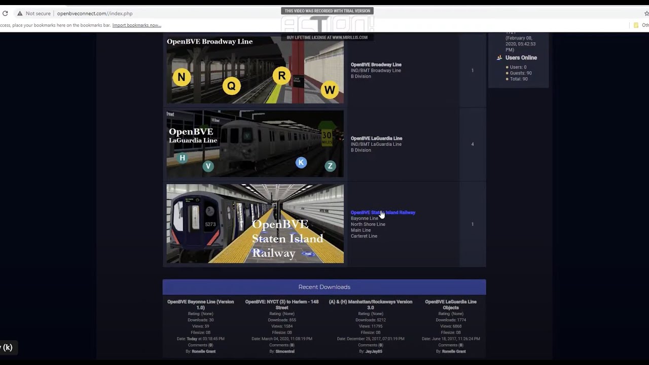Click the Recent Downloads header bar
This screenshot has height=365, width=649.
pos(324,287)
